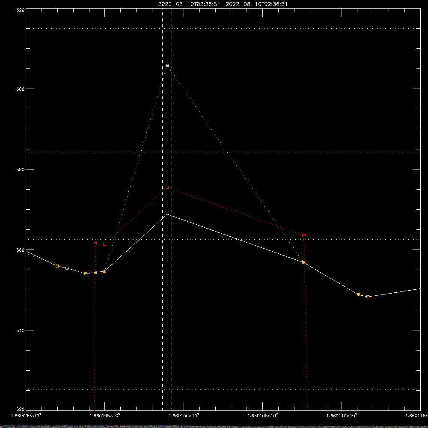
Task: Click the dotted horizontal line near 525
Action: pos(223,390)
